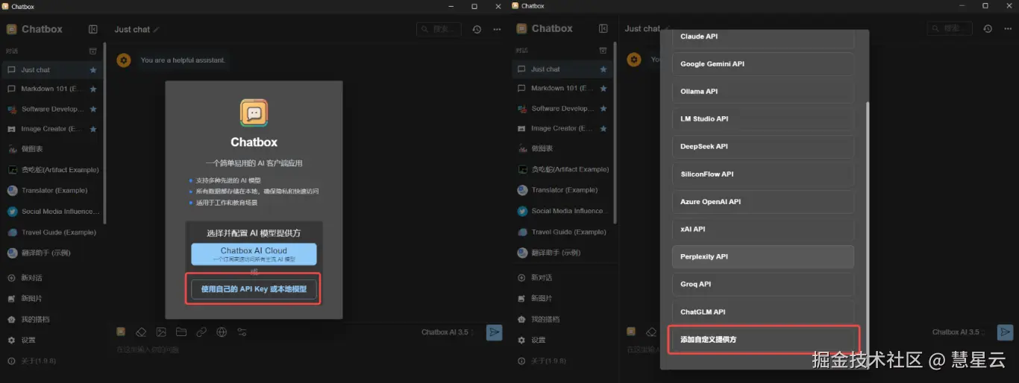Click the search box in left window header
This screenshot has width=1019, height=383.
click(439, 29)
